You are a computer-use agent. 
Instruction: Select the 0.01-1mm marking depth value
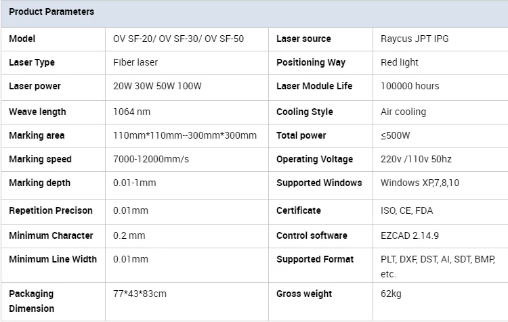[x=134, y=183]
